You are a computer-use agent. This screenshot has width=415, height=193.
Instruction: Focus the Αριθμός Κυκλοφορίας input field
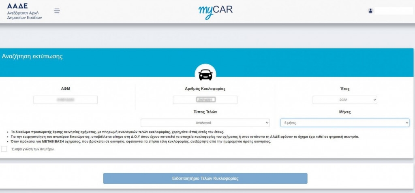[x=205, y=100]
